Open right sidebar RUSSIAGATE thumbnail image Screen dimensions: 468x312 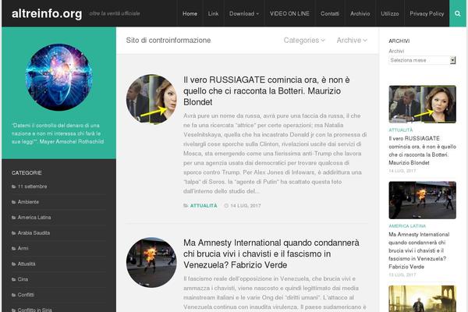point(422,105)
